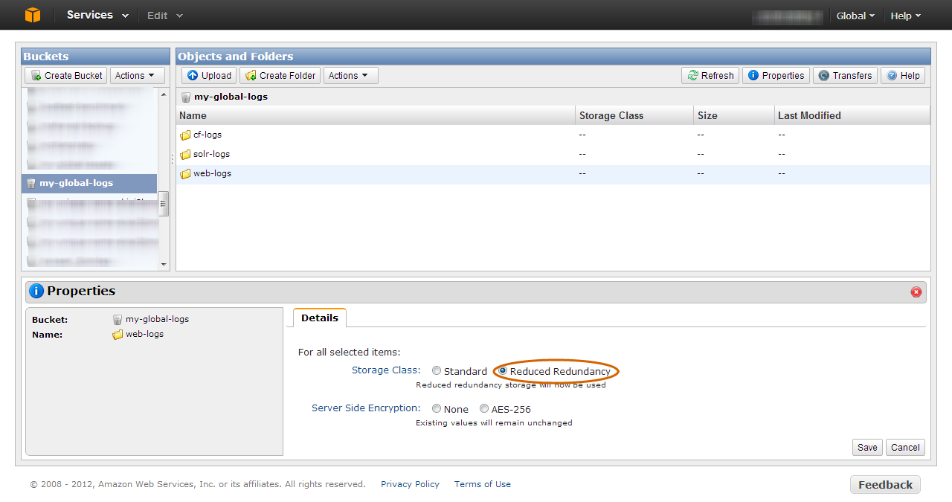The width and height of the screenshot is (952, 502).
Task: Sort by Storage Class column
Action: (x=634, y=115)
